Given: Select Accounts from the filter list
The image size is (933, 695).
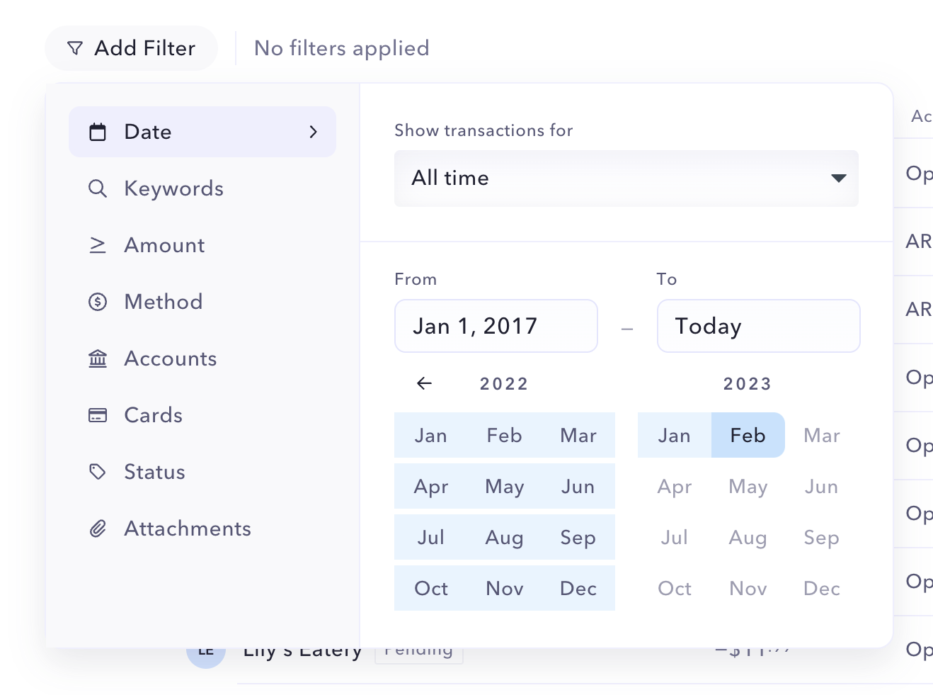Looking at the screenshot, I should (x=170, y=358).
